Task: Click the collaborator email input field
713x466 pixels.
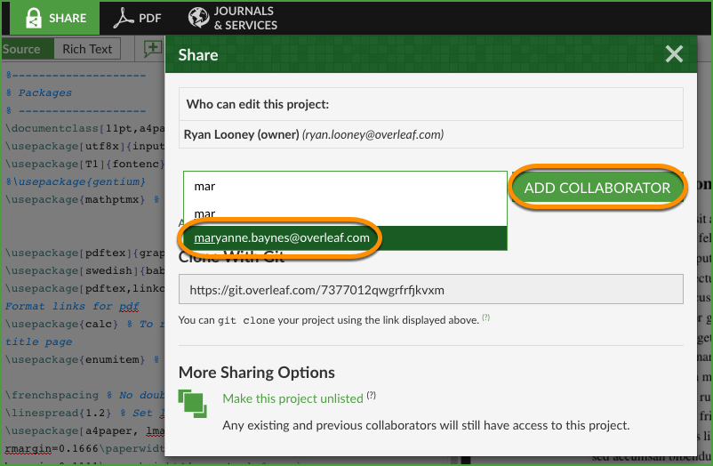Action: pyautogui.click(x=345, y=187)
